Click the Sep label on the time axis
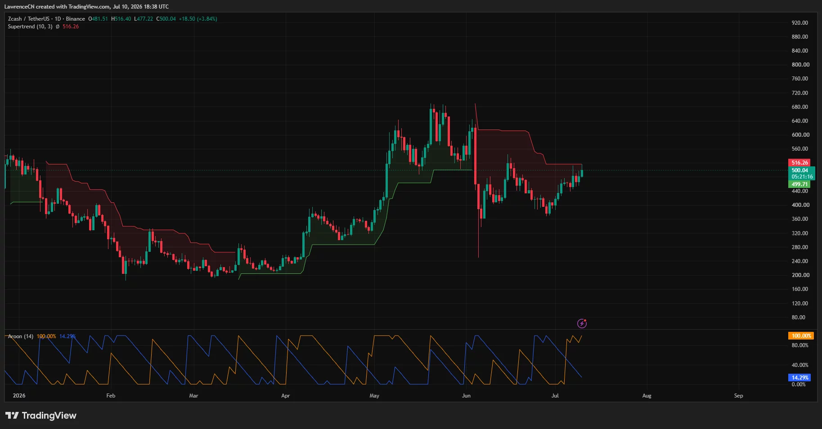This screenshot has width=822, height=429. 738,396
